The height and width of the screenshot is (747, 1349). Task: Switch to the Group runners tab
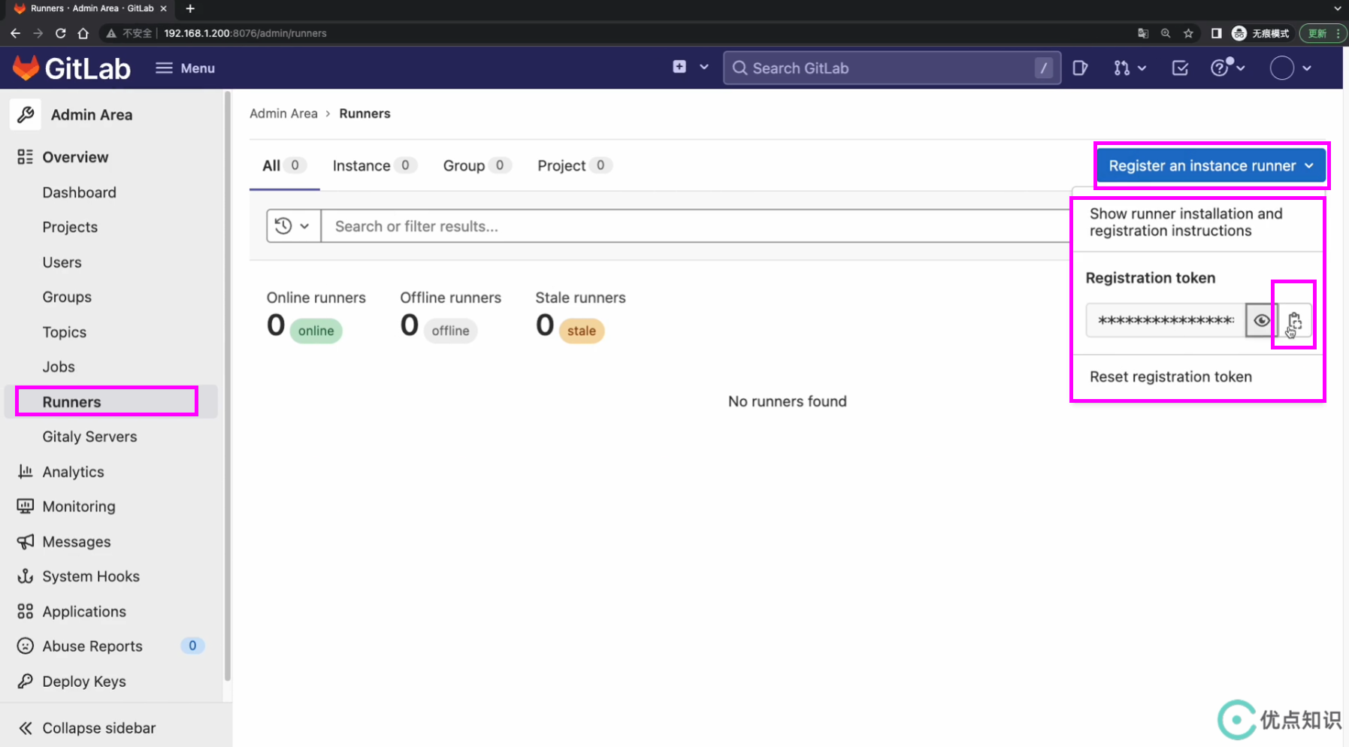477,165
